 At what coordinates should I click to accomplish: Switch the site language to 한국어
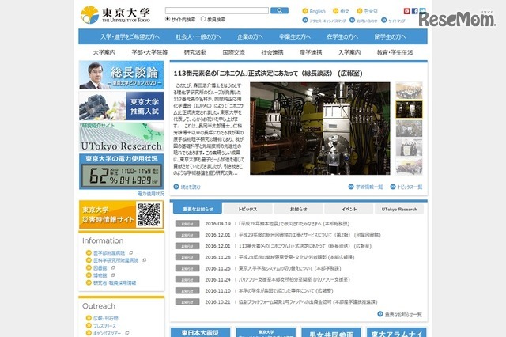click(371, 11)
